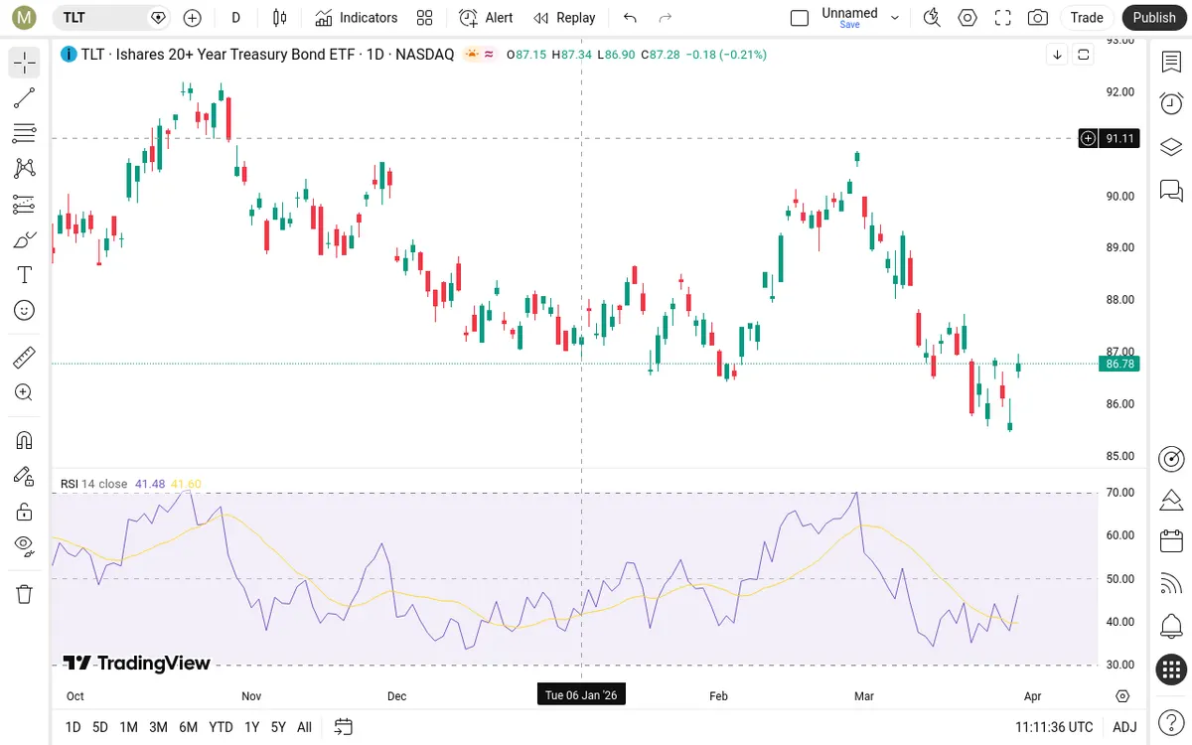Create a price Alert
Viewport: 1192px width, 745px height.
[486, 17]
